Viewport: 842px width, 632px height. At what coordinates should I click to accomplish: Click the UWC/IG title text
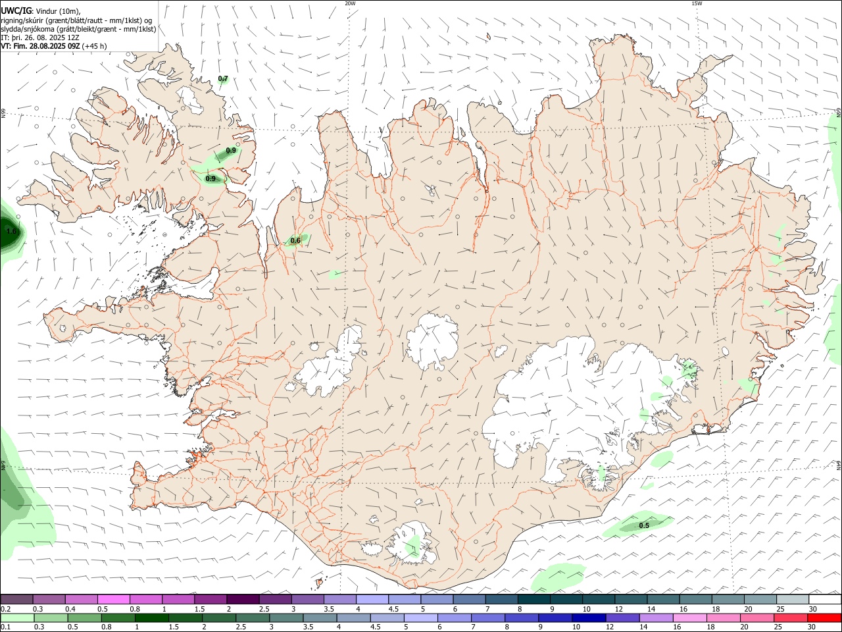[16, 11]
